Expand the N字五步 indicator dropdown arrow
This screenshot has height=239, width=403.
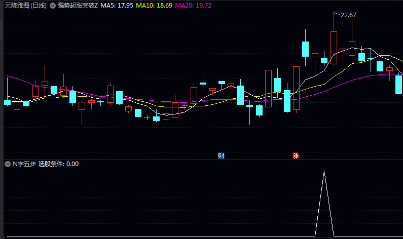(8, 164)
